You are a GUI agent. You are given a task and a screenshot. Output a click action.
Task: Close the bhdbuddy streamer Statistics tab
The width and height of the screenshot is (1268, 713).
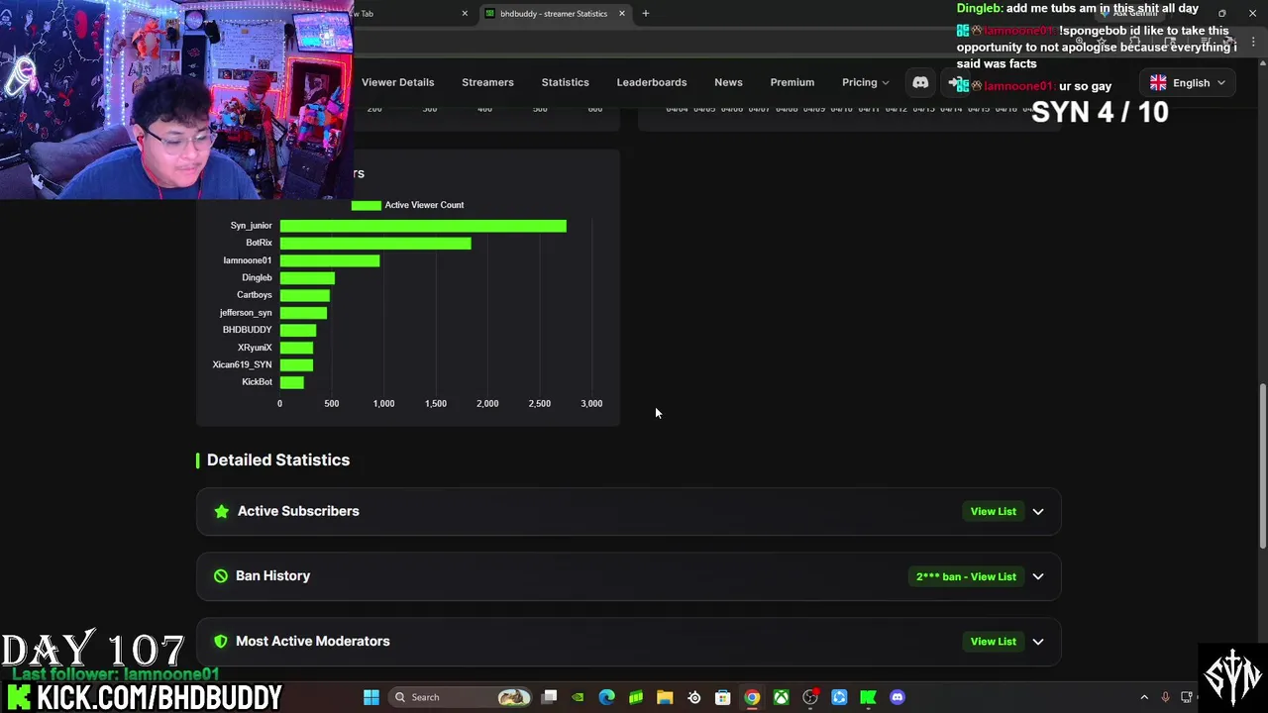(x=622, y=13)
